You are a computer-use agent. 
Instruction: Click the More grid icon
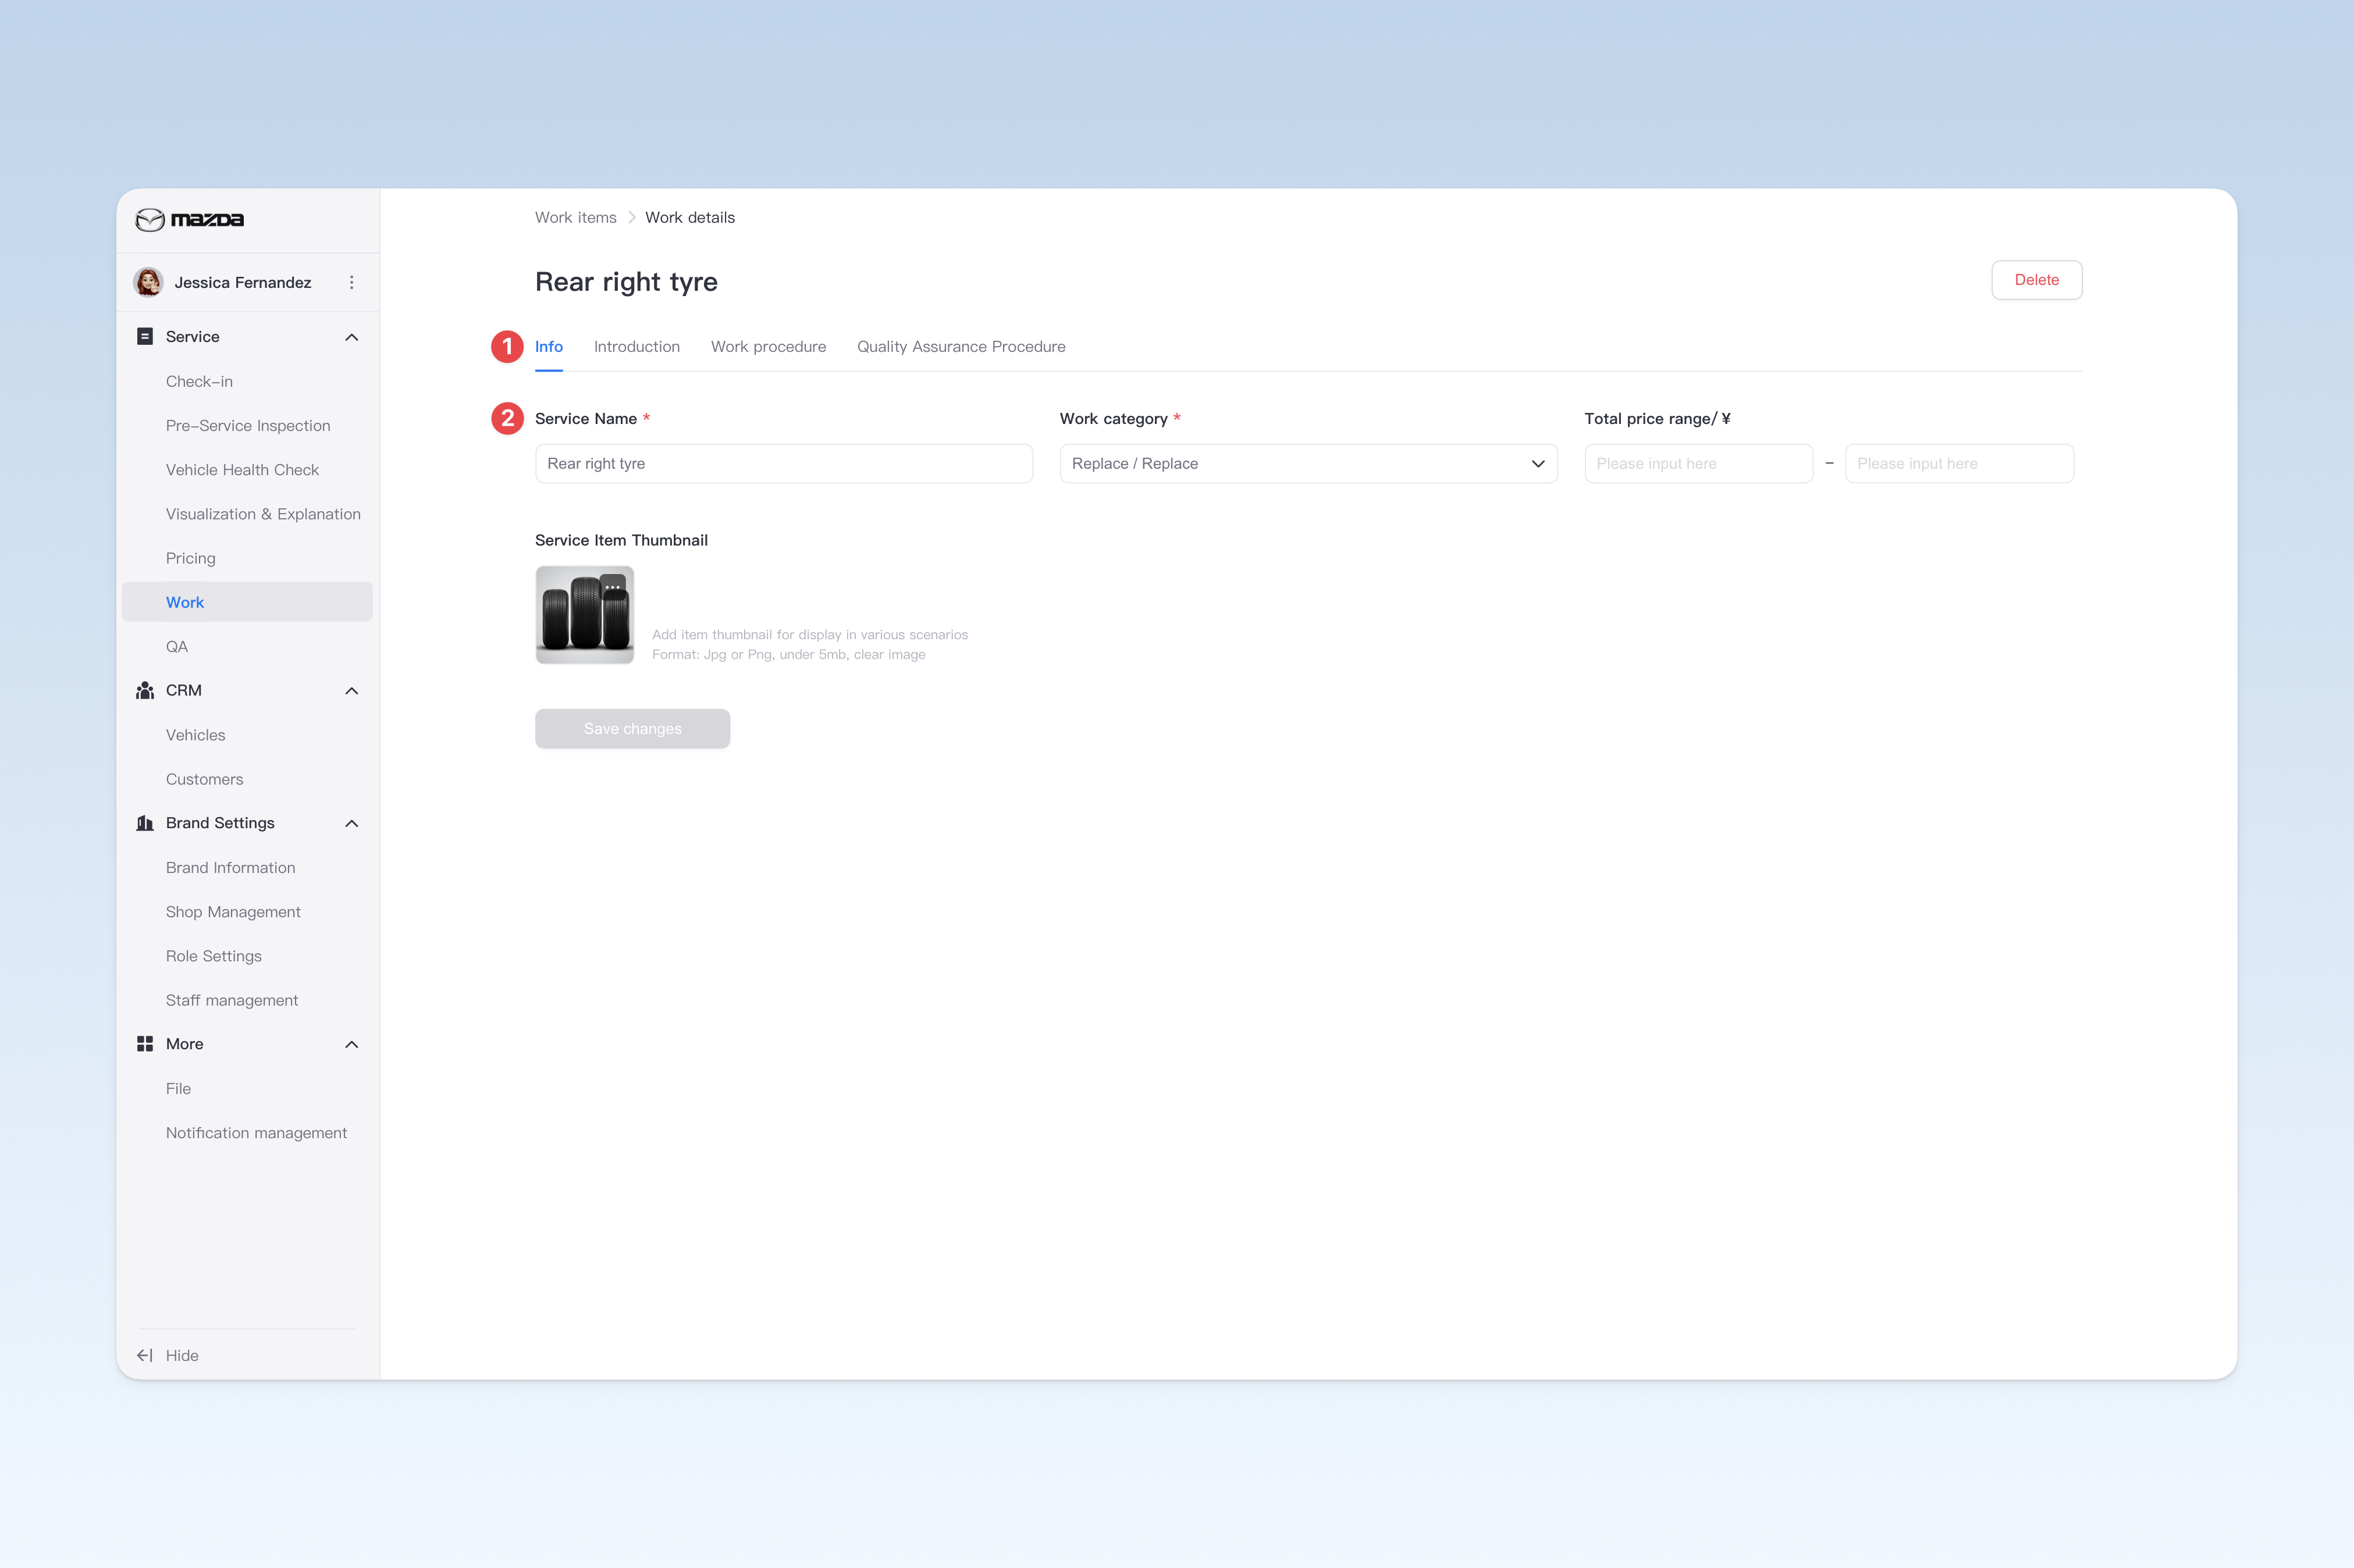coord(145,1044)
